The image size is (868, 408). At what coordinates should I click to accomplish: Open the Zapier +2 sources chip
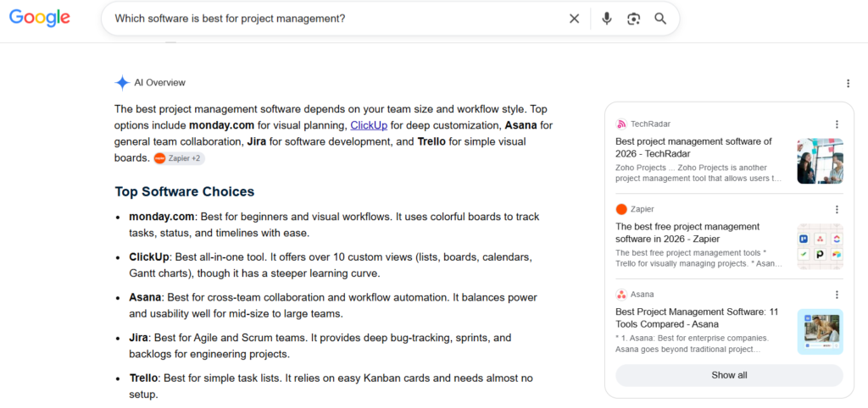tap(180, 158)
